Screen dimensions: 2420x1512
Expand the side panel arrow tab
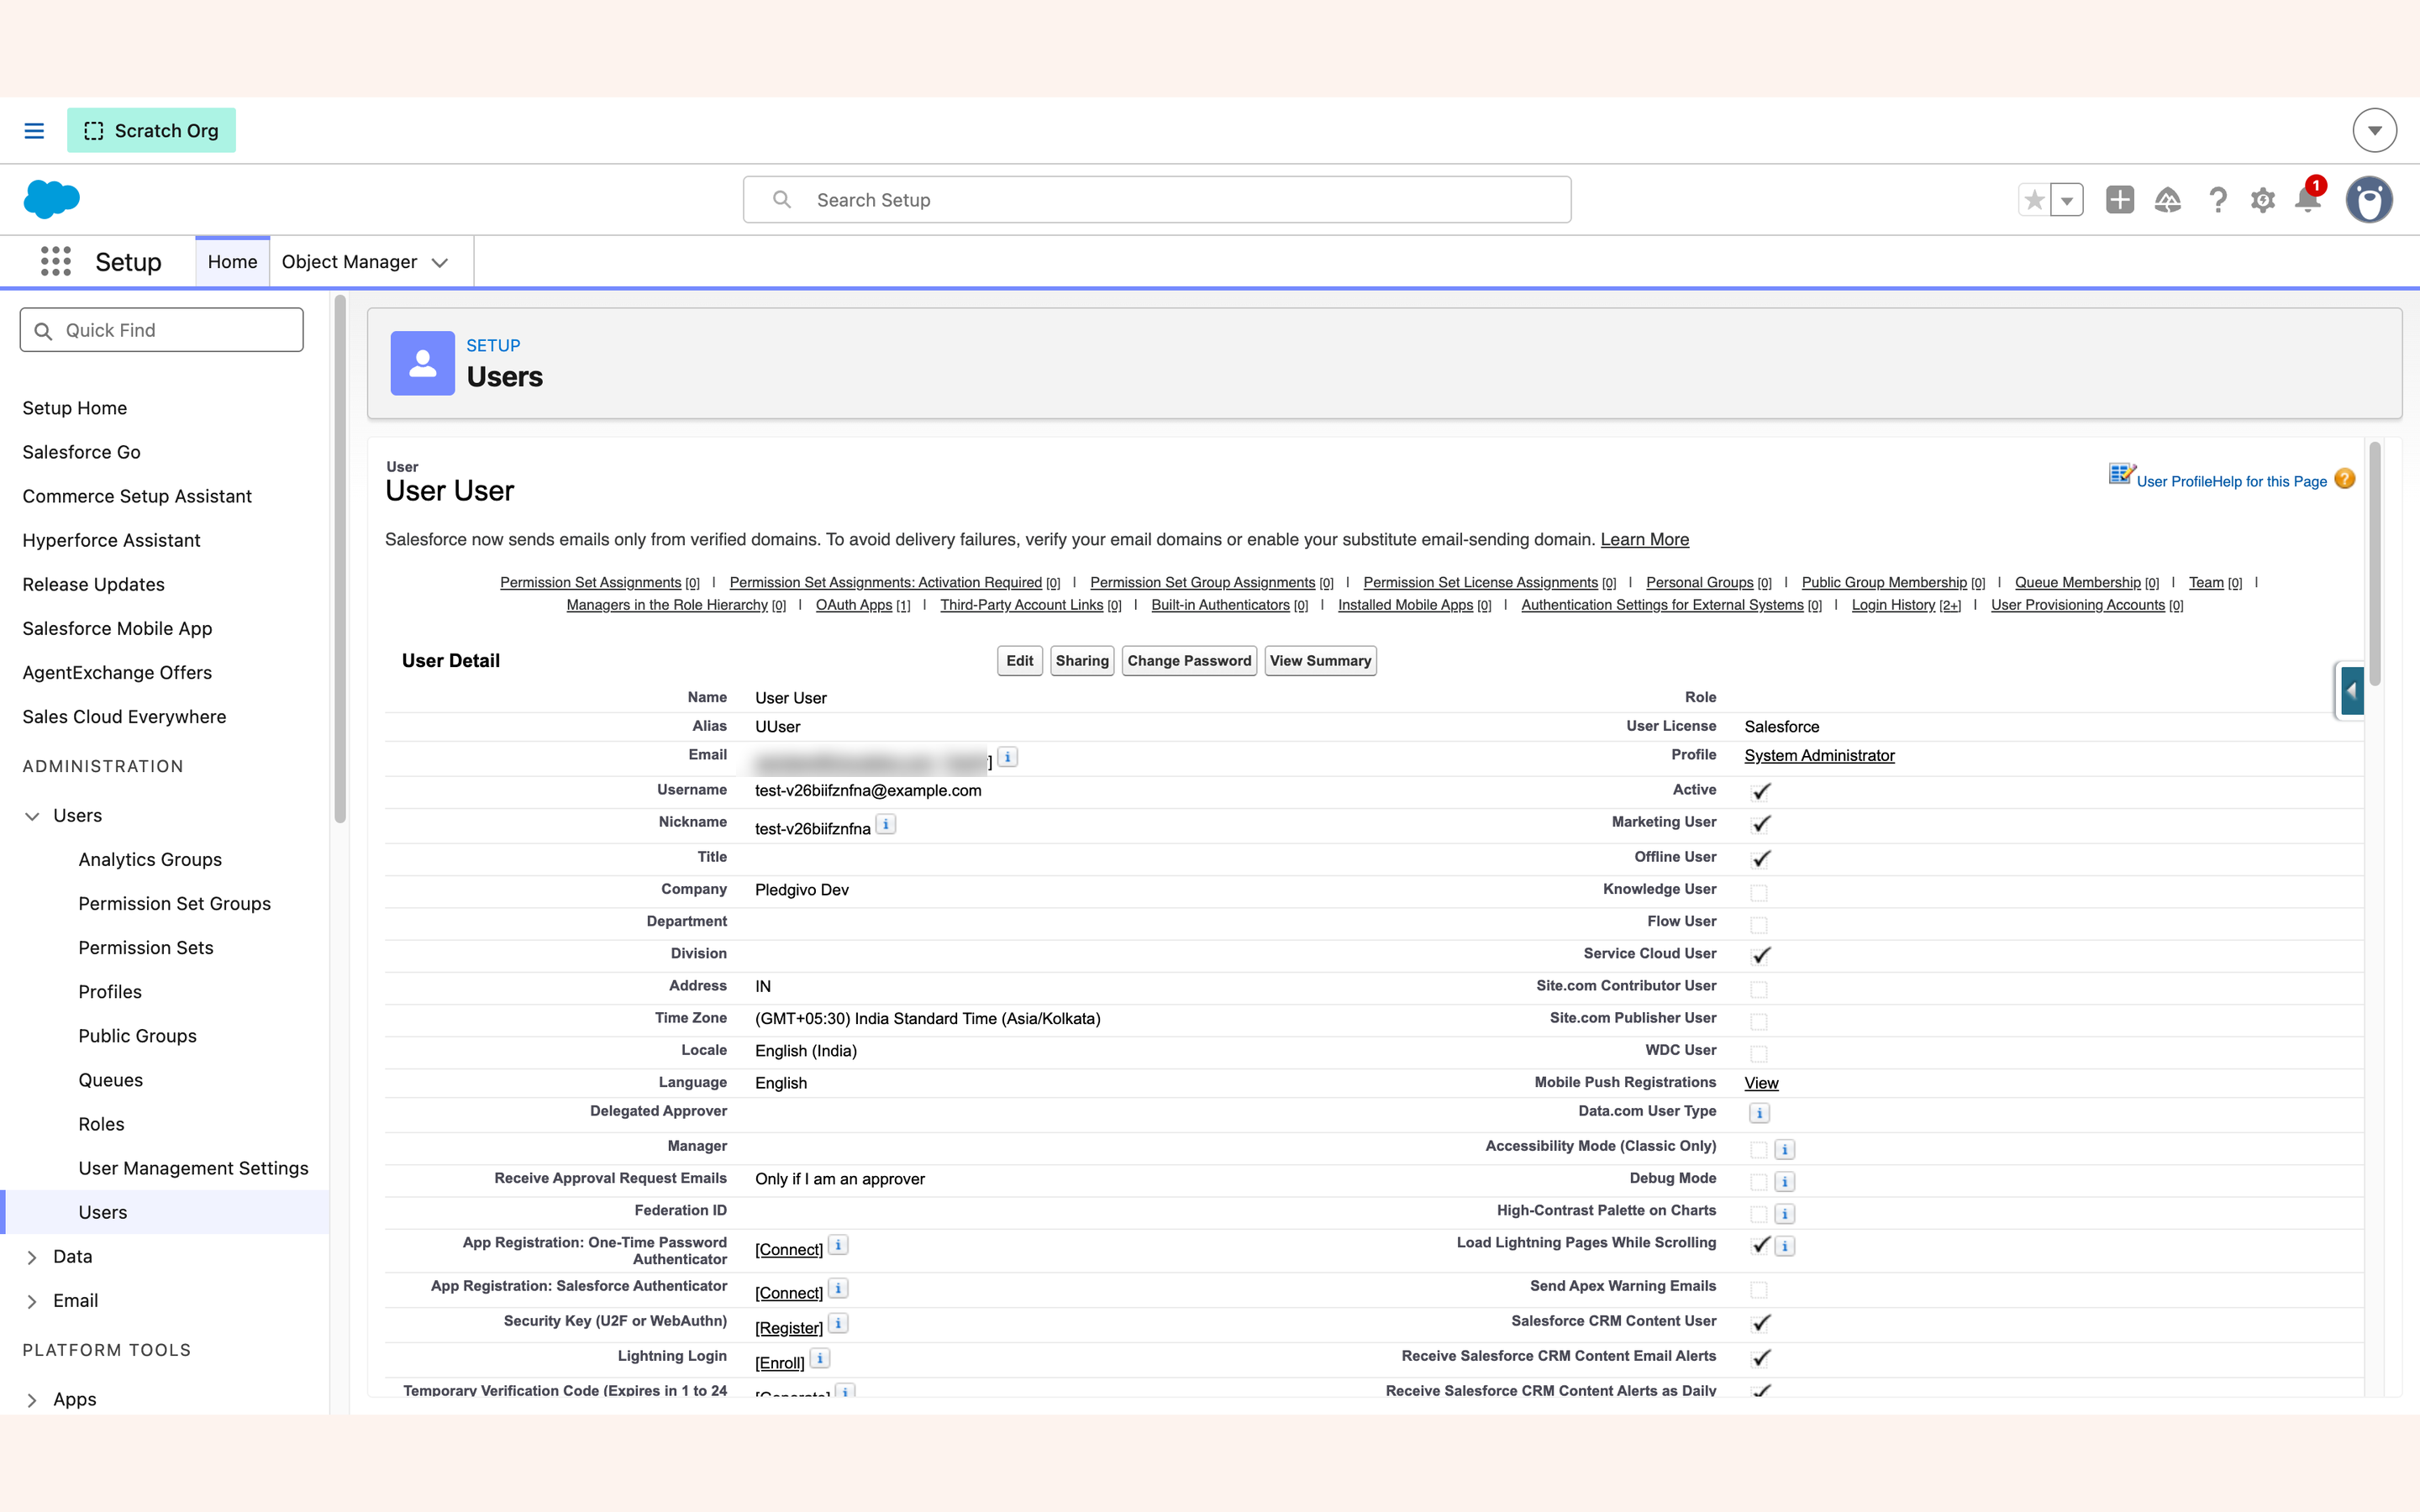tap(2351, 690)
